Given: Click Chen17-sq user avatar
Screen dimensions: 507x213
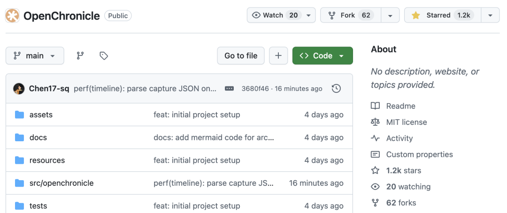Looking at the screenshot, I should coord(19,89).
